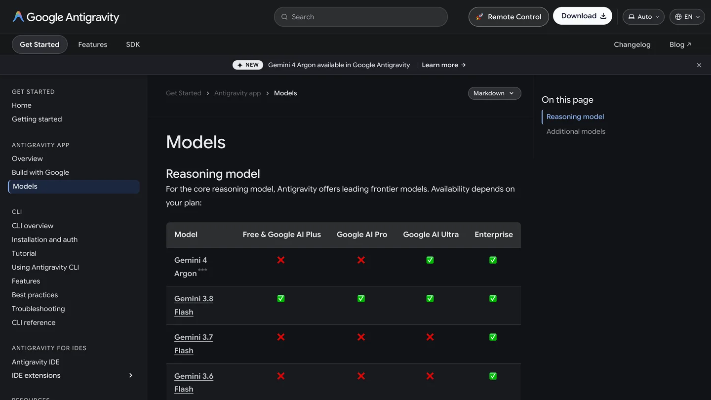
Task: Click the search magnifier icon
Action: point(284,17)
